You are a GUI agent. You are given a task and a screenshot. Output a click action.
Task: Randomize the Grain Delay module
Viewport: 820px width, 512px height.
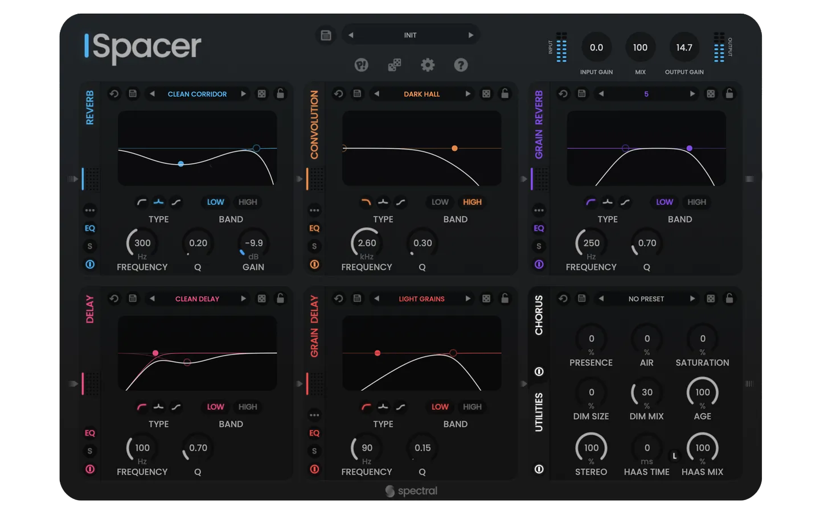(486, 299)
